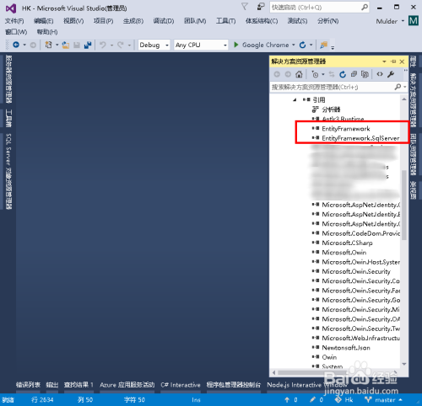This screenshot has width=422, height=406.
Task: Open the 工具(T) menu
Action: pos(225,21)
